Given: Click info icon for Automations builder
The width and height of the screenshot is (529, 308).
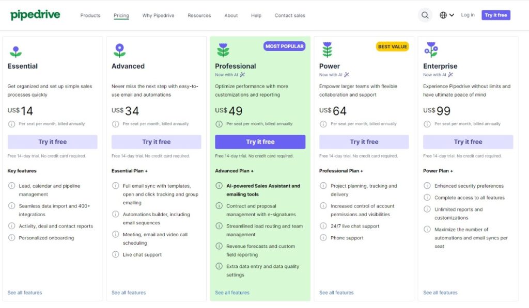Looking at the screenshot, I should (x=115, y=214).
